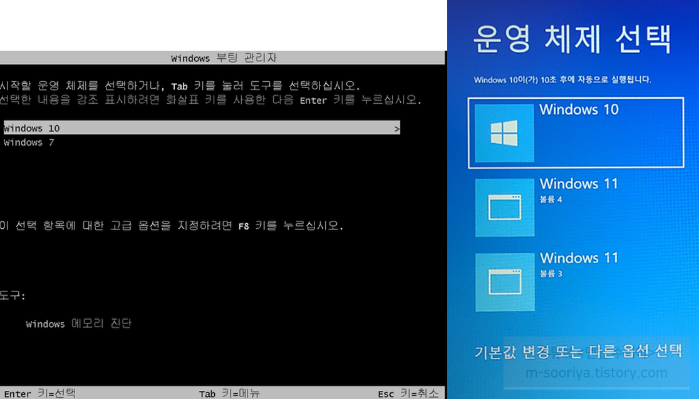699x399 pixels.
Task: Choose Windows 메모리 진단 tool
Action: click(78, 323)
